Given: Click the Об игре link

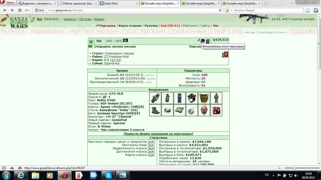Looking at the screenshot, I should pos(85,19).
